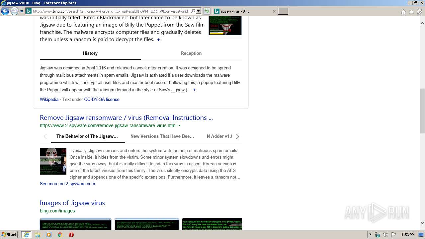The width and height of the screenshot is (425, 239).
Task: Click the 1:53 PM system clock
Action: click(408, 235)
